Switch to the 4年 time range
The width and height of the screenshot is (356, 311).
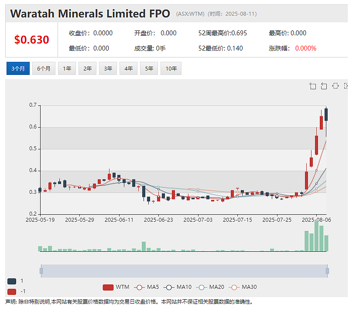tap(129, 68)
